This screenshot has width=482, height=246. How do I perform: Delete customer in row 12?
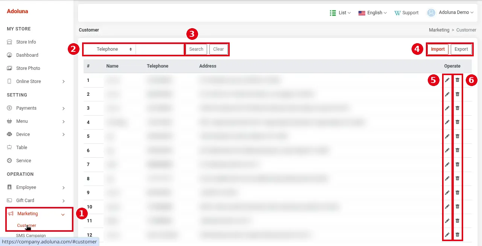[458, 235]
